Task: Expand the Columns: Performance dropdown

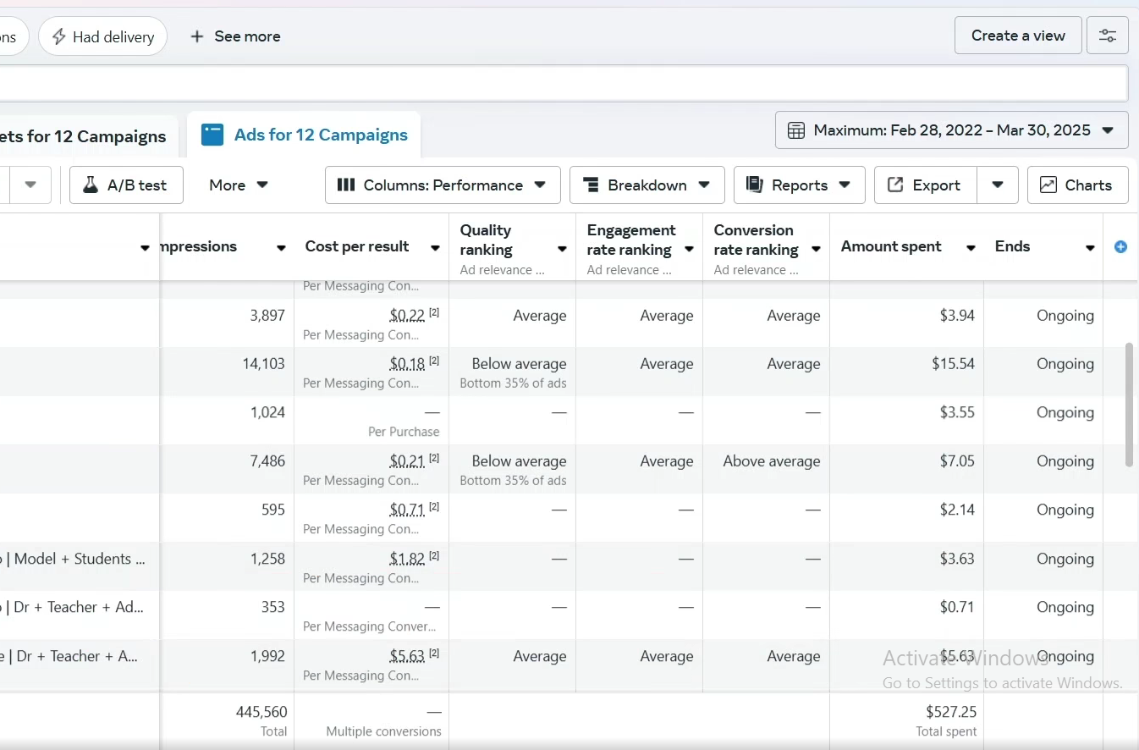Action: click(442, 185)
